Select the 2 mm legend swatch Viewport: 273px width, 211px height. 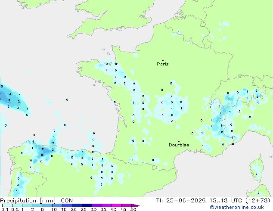coord(37,205)
